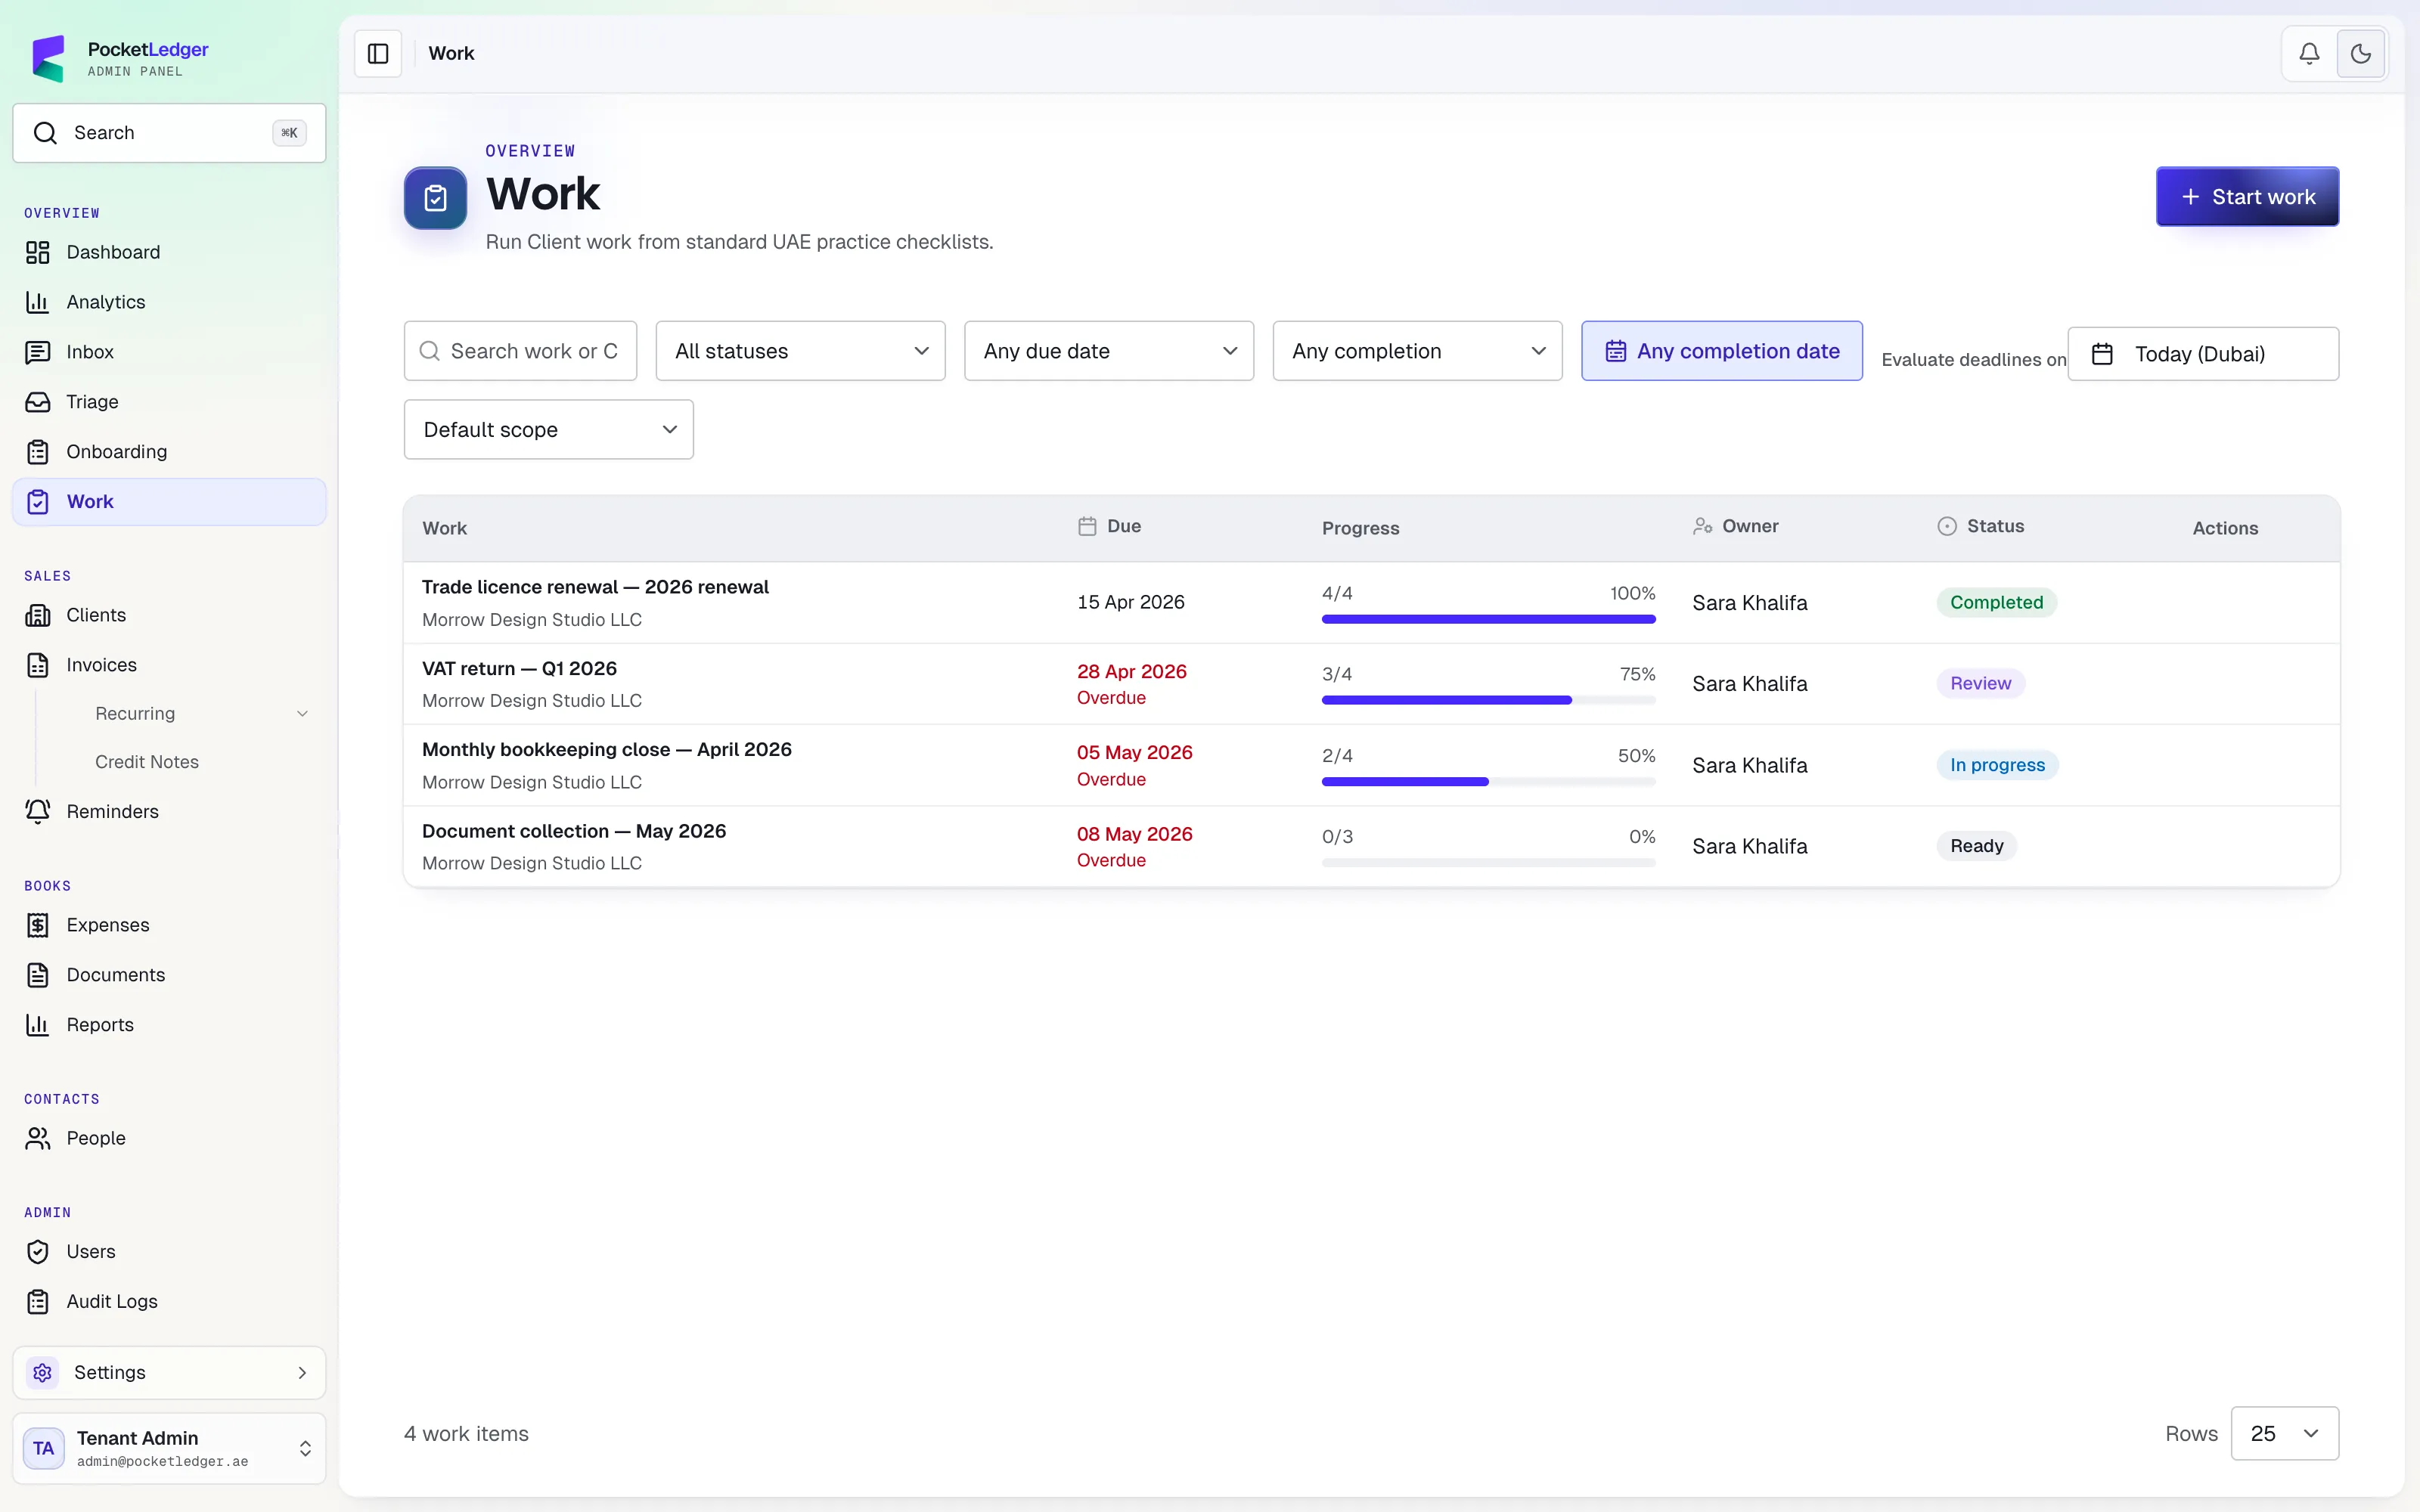
Task: Navigate to Onboarding
Action: [169, 452]
